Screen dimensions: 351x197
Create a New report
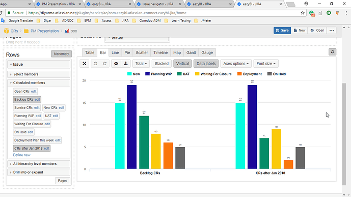pyautogui.click(x=299, y=31)
